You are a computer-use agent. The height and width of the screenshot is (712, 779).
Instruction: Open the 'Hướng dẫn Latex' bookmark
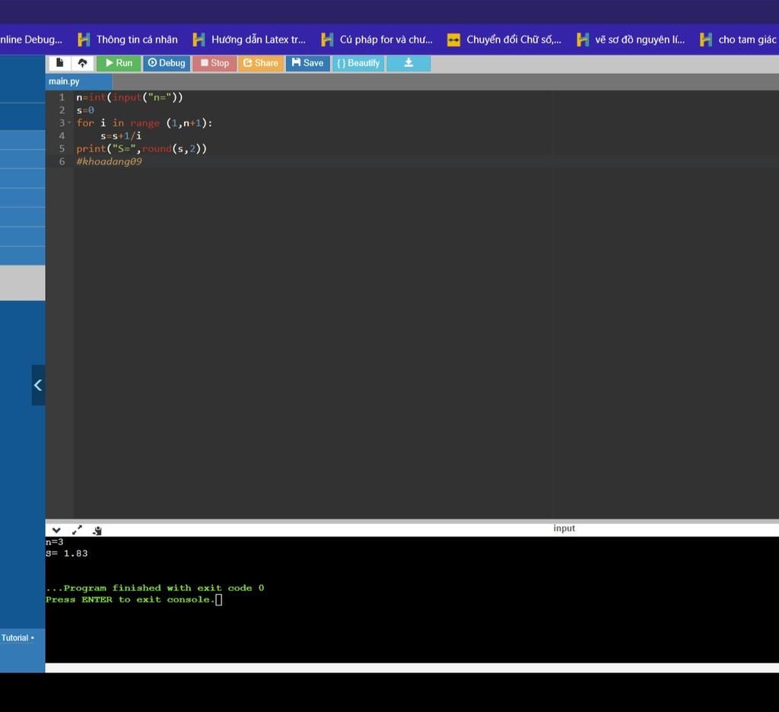[250, 40]
